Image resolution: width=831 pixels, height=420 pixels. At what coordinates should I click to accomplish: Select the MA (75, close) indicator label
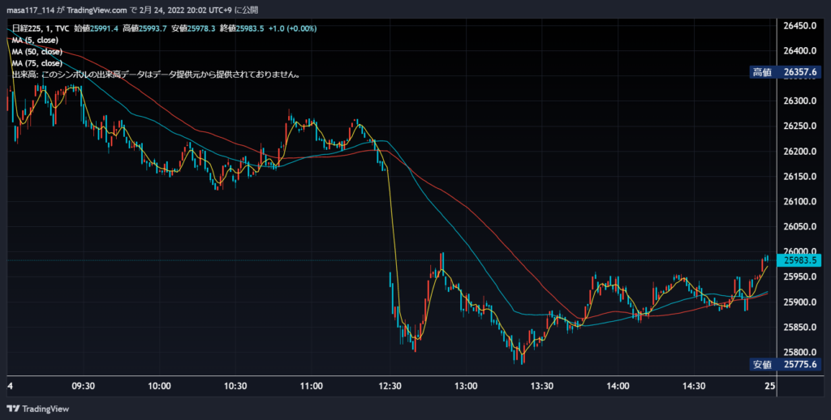pyautogui.click(x=37, y=63)
